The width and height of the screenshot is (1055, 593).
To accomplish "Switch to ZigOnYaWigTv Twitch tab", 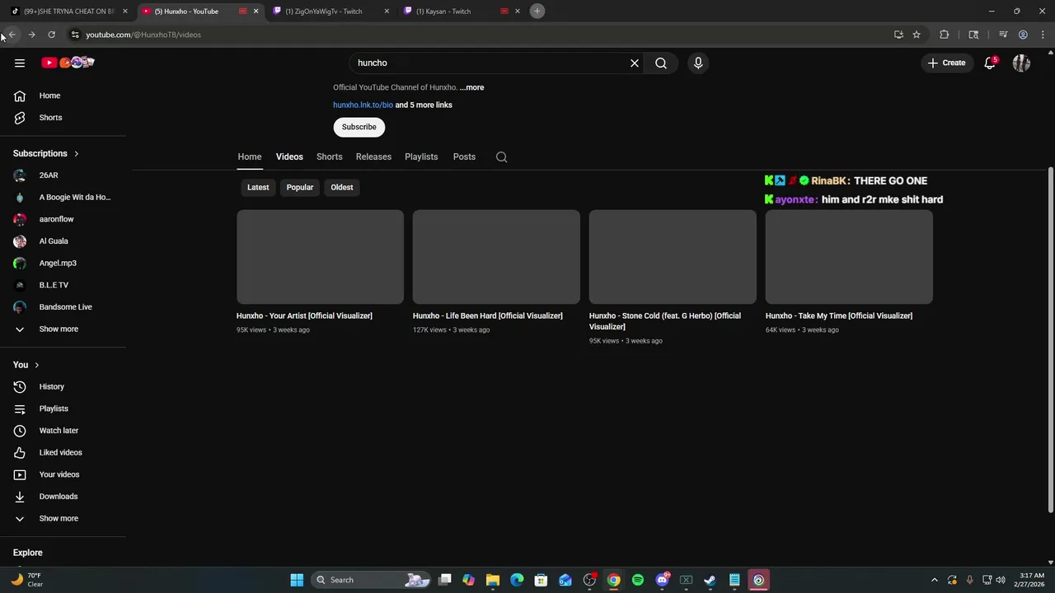I will coord(329,11).
